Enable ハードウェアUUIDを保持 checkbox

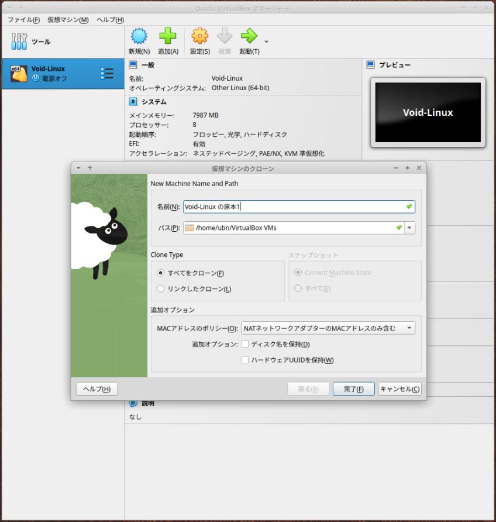point(245,360)
